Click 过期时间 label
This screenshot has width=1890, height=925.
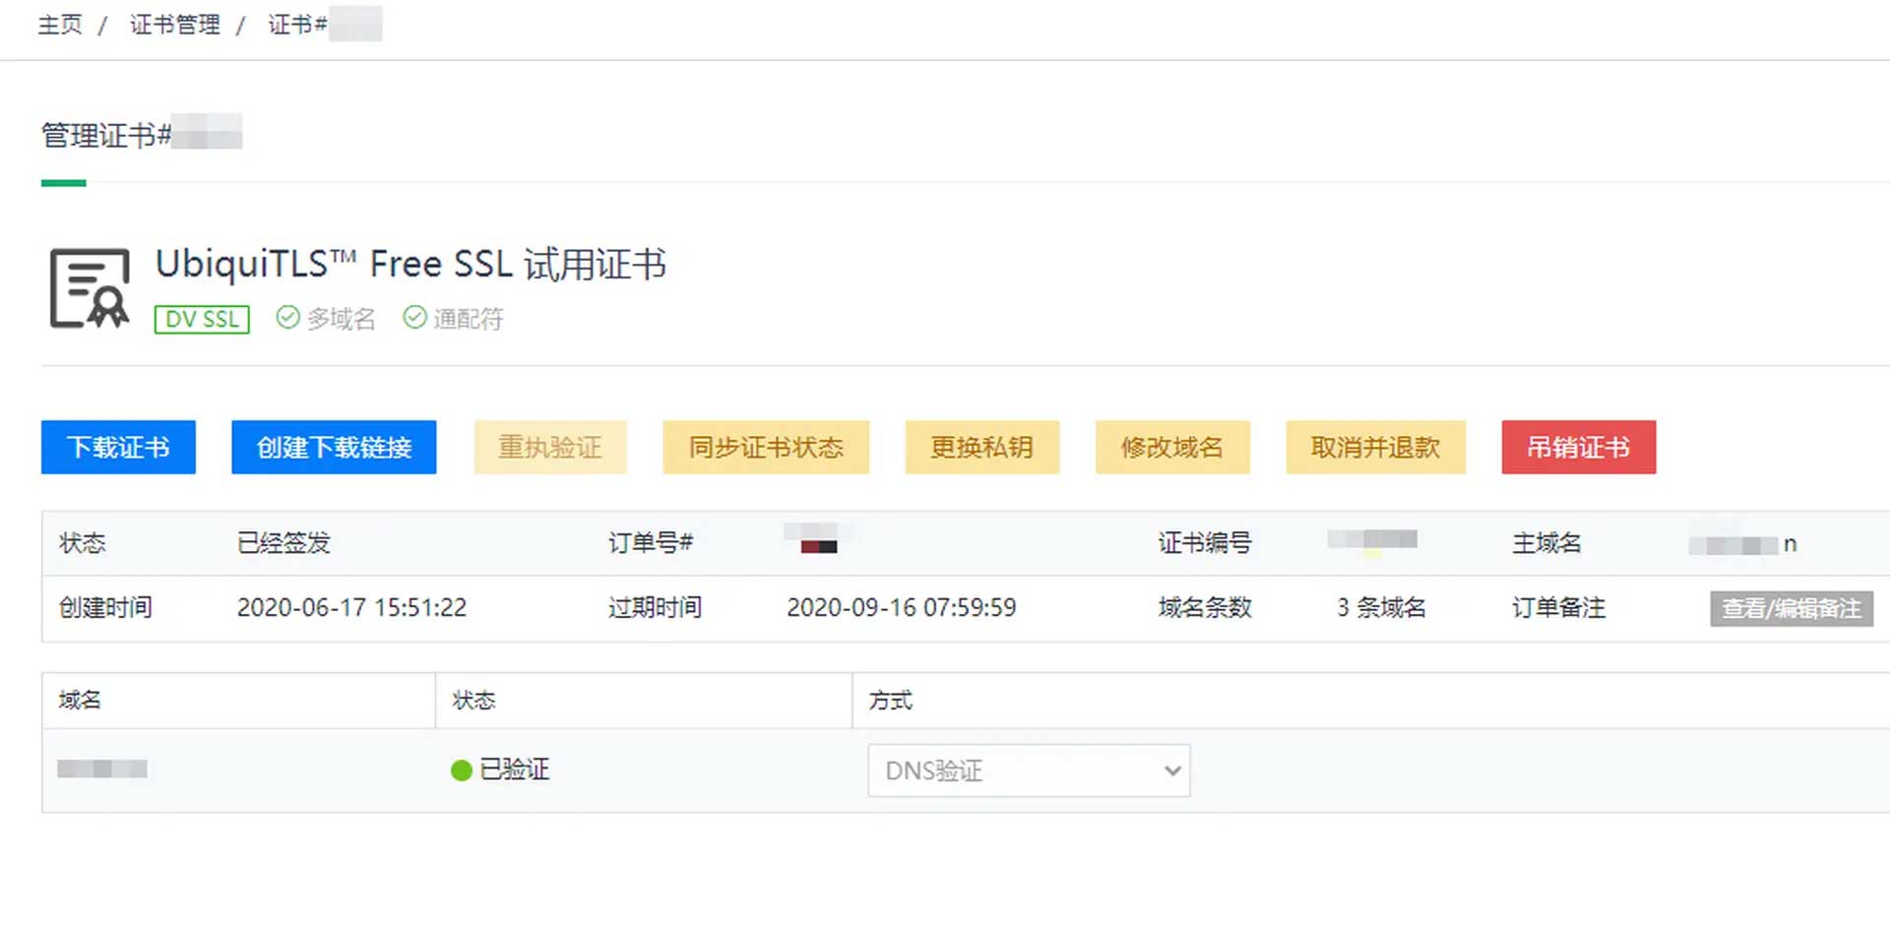pyautogui.click(x=655, y=608)
